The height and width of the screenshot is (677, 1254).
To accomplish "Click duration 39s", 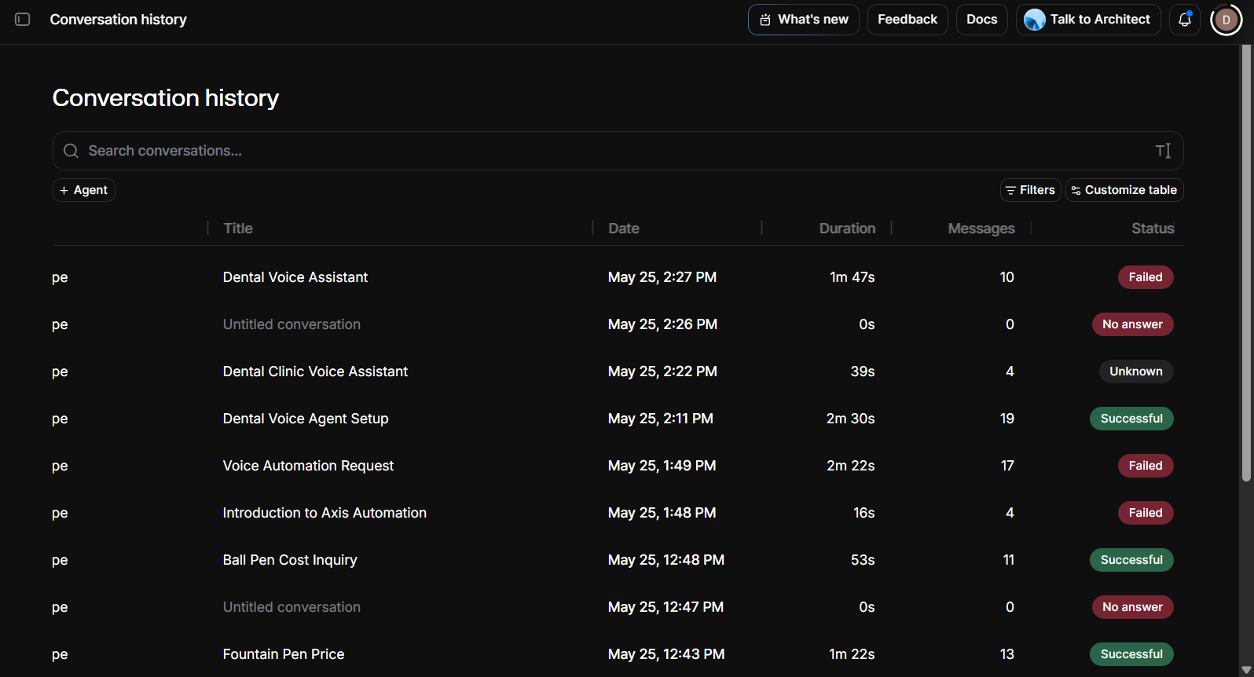I will [x=863, y=371].
